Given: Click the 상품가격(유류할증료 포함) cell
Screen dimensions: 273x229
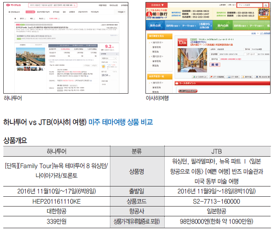Looking at the screenshot, I should coord(136,221).
